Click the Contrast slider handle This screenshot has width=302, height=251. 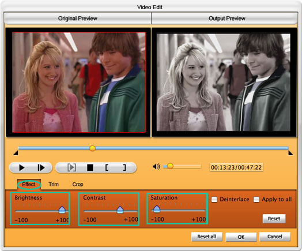click(x=120, y=209)
